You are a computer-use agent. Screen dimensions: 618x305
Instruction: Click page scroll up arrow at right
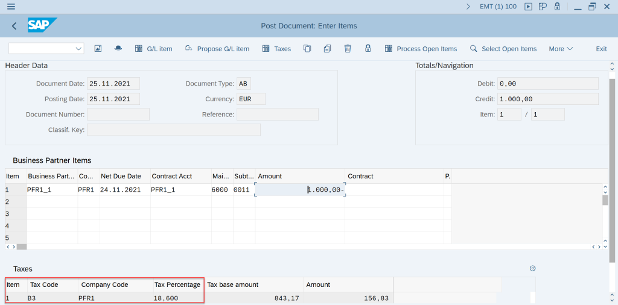pos(612,64)
